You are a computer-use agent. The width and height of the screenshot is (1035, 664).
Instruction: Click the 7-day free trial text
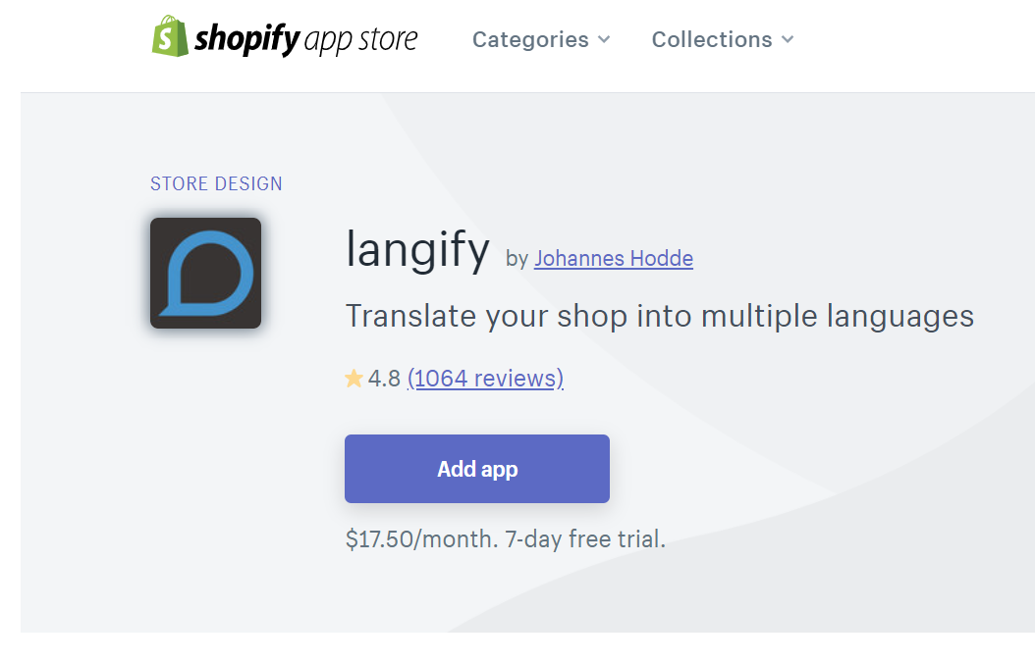[x=585, y=539]
